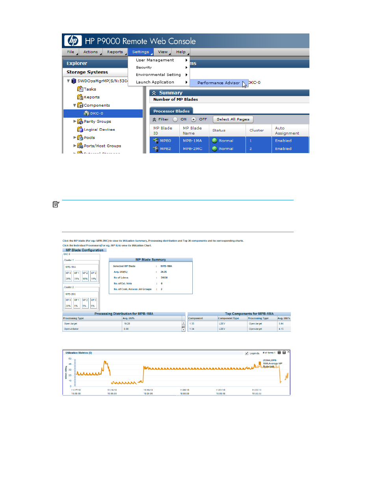Select the DKC-0 component icon
The image size is (376, 486).
tap(86, 113)
